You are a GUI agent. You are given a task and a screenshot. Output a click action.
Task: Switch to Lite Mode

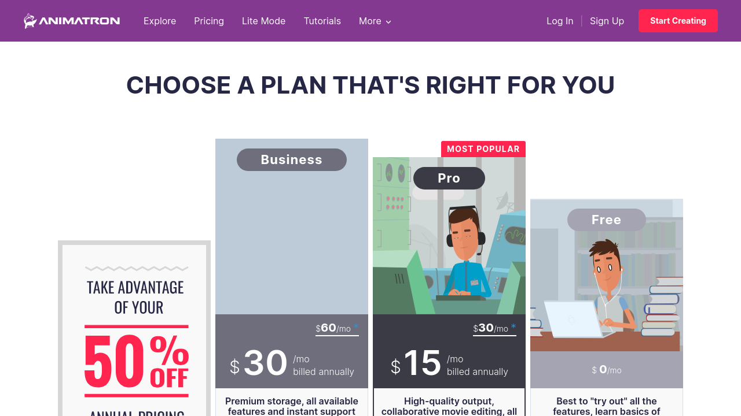(x=263, y=21)
